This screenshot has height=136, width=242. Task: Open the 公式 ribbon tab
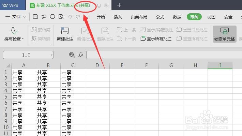160,17
